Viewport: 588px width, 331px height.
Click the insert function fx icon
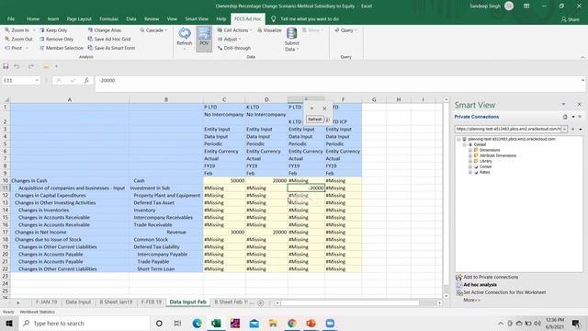(x=86, y=80)
